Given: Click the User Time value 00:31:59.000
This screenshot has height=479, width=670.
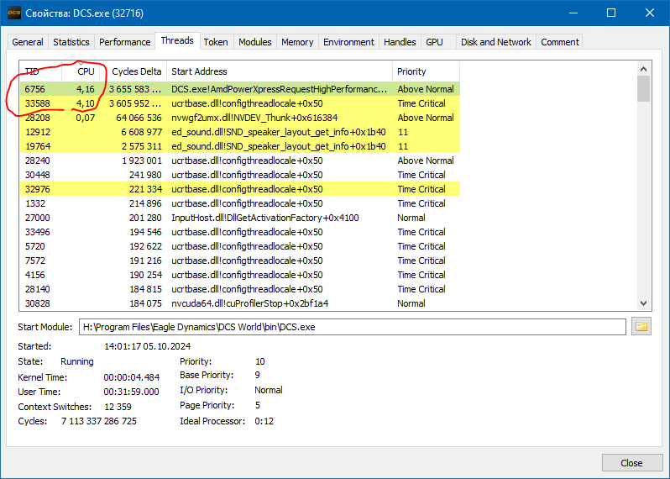Looking at the screenshot, I should [x=131, y=392].
